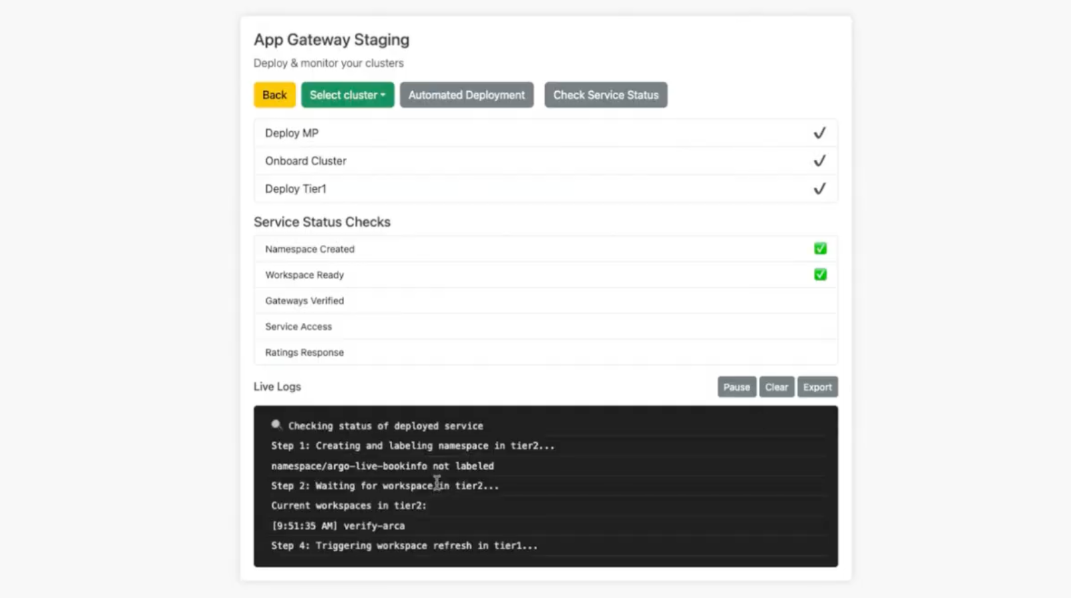Viewport: 1071px width, 598px height.
Task: Click the '[9:51:35 AM] verify-arca' log line
Action: pos(338,526)
